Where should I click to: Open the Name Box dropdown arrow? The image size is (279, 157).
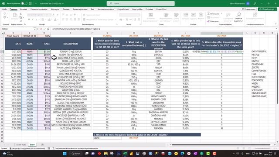click(x=35, y=29)
